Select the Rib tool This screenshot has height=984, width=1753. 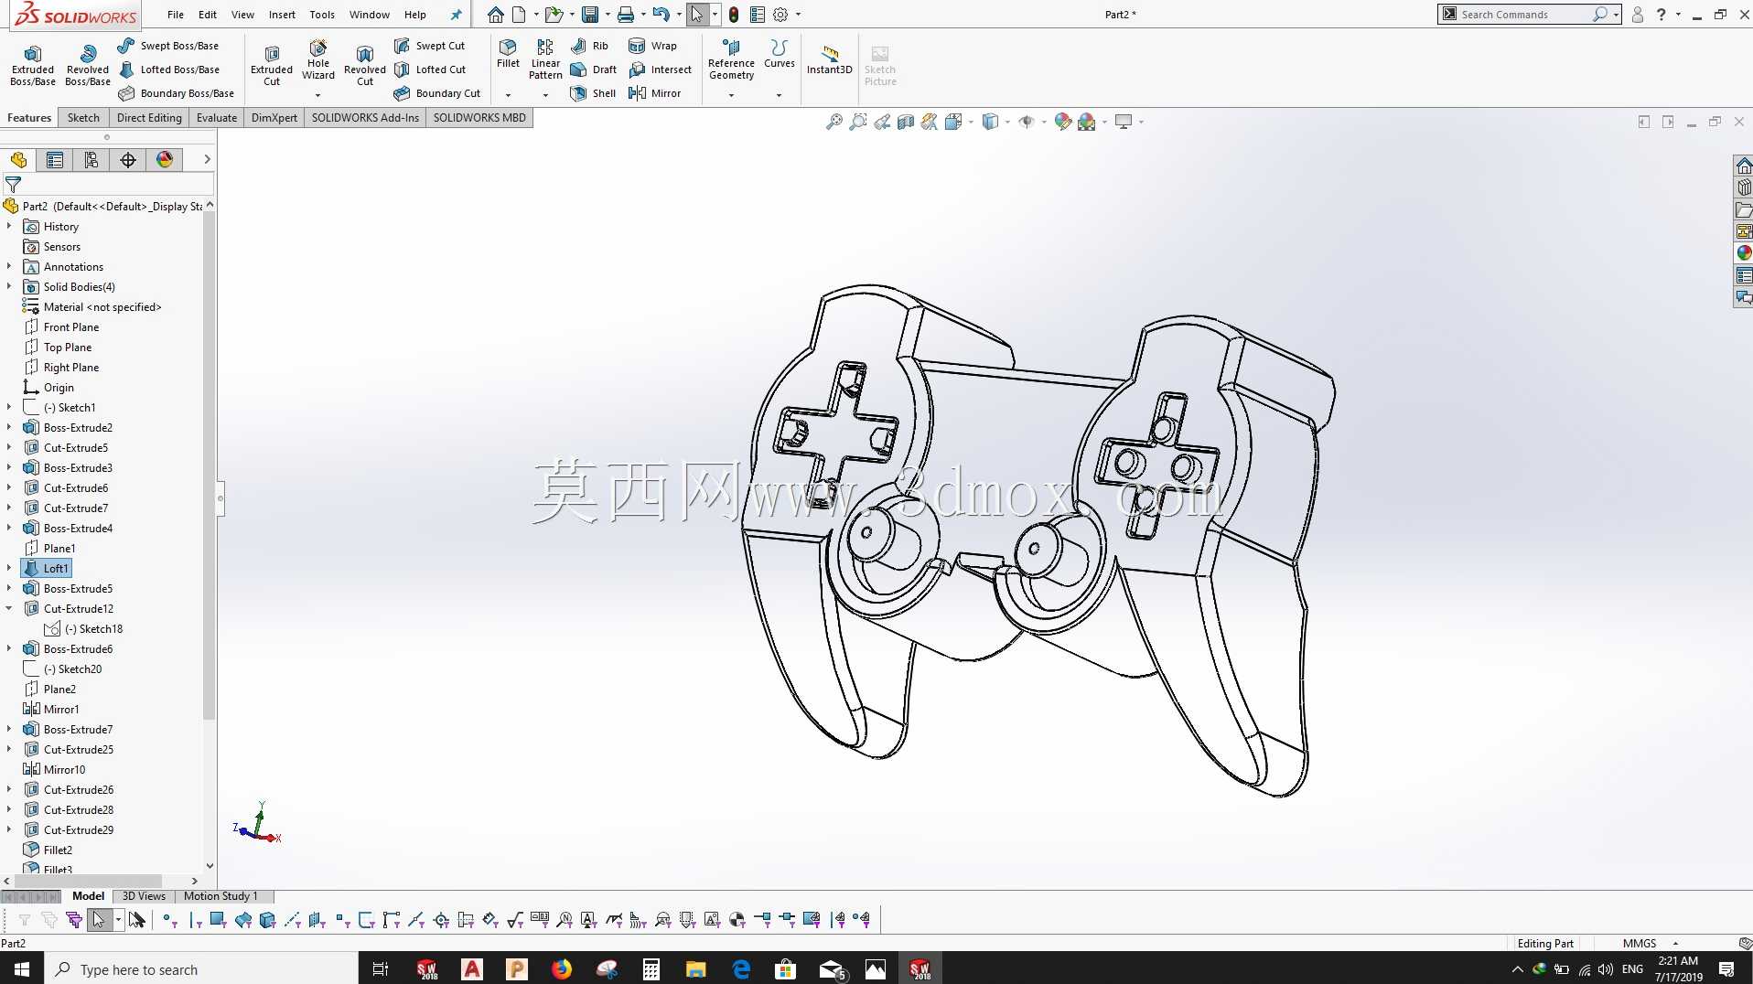(x=589, y=46)
